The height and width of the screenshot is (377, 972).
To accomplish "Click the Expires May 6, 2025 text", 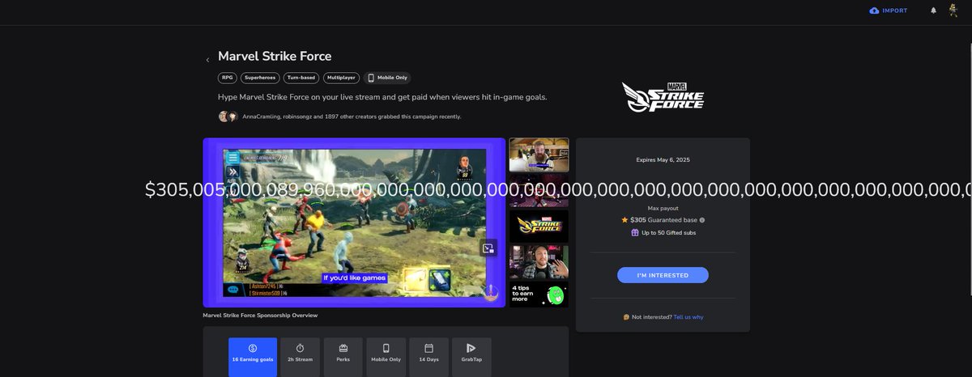I will [663, 160].
